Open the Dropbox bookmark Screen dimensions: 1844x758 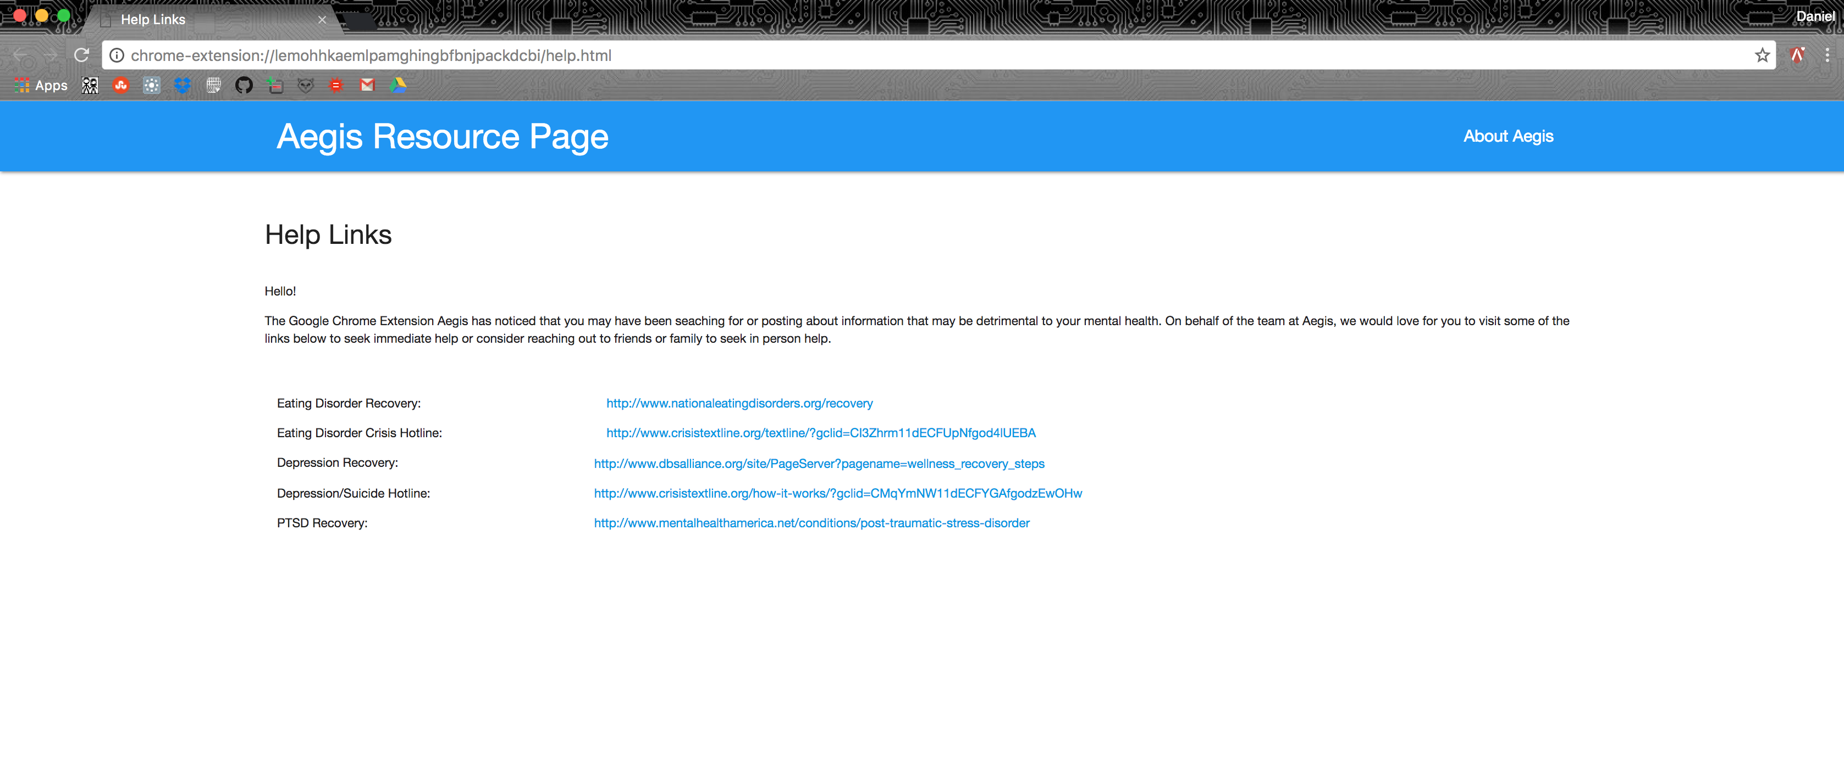point(183,85)
